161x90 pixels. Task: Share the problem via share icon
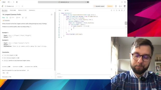tap(26, 18)
